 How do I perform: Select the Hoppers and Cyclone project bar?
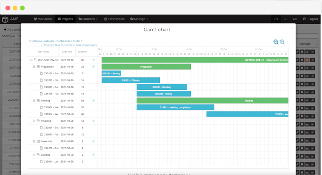point(195,60)
